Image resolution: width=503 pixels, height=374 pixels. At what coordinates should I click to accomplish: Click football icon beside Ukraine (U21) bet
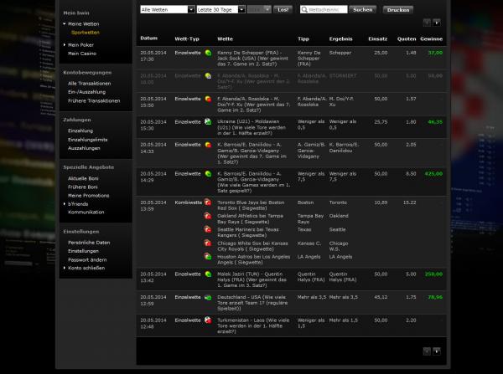pyautogui.click(x=208, y=122)
